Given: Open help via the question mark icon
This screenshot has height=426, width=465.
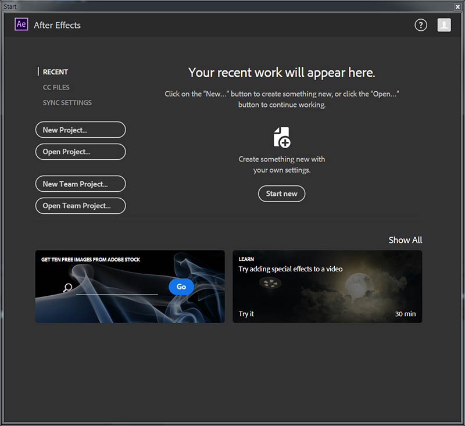Looking at the screenshot, I should click(420, 25).
